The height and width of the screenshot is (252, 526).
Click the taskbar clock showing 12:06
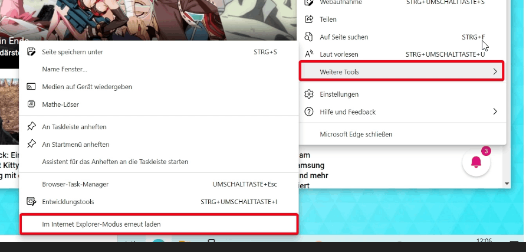484,240
